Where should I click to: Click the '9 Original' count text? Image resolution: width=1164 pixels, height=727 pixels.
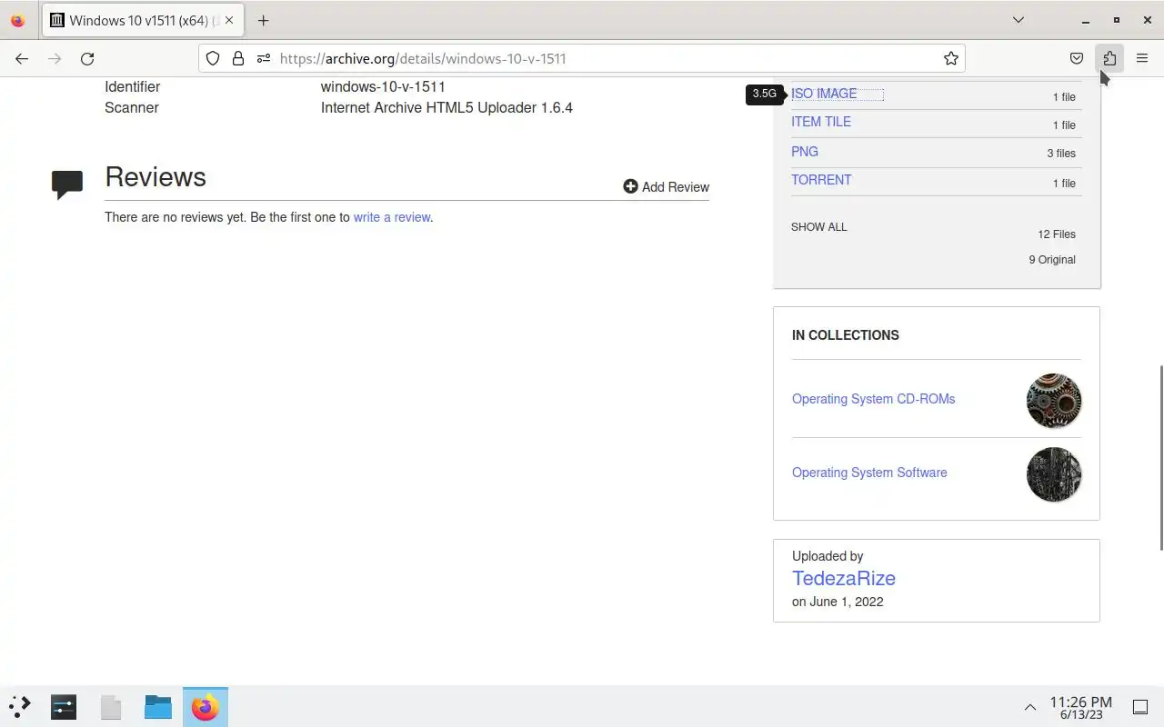1052,260
